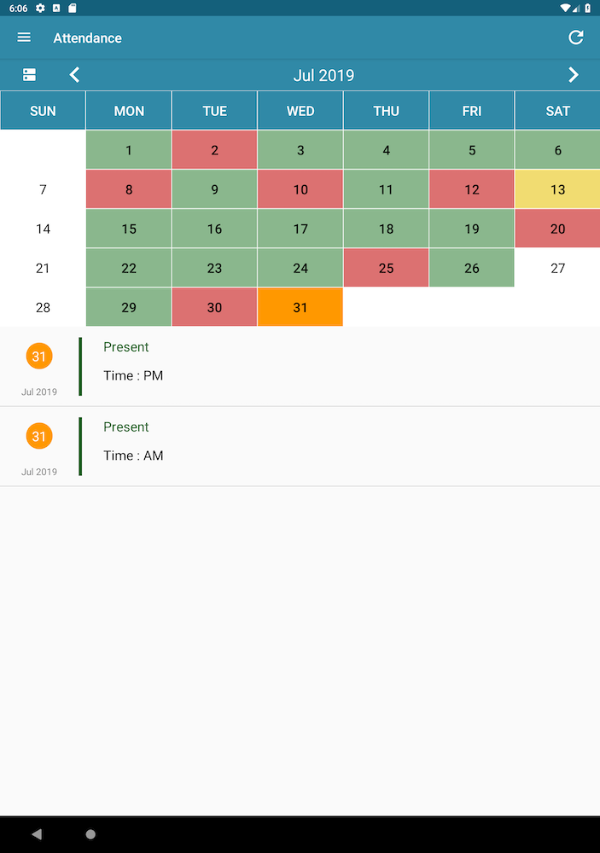
Task: Tap the Android back button
Action: tap(36, 834)
